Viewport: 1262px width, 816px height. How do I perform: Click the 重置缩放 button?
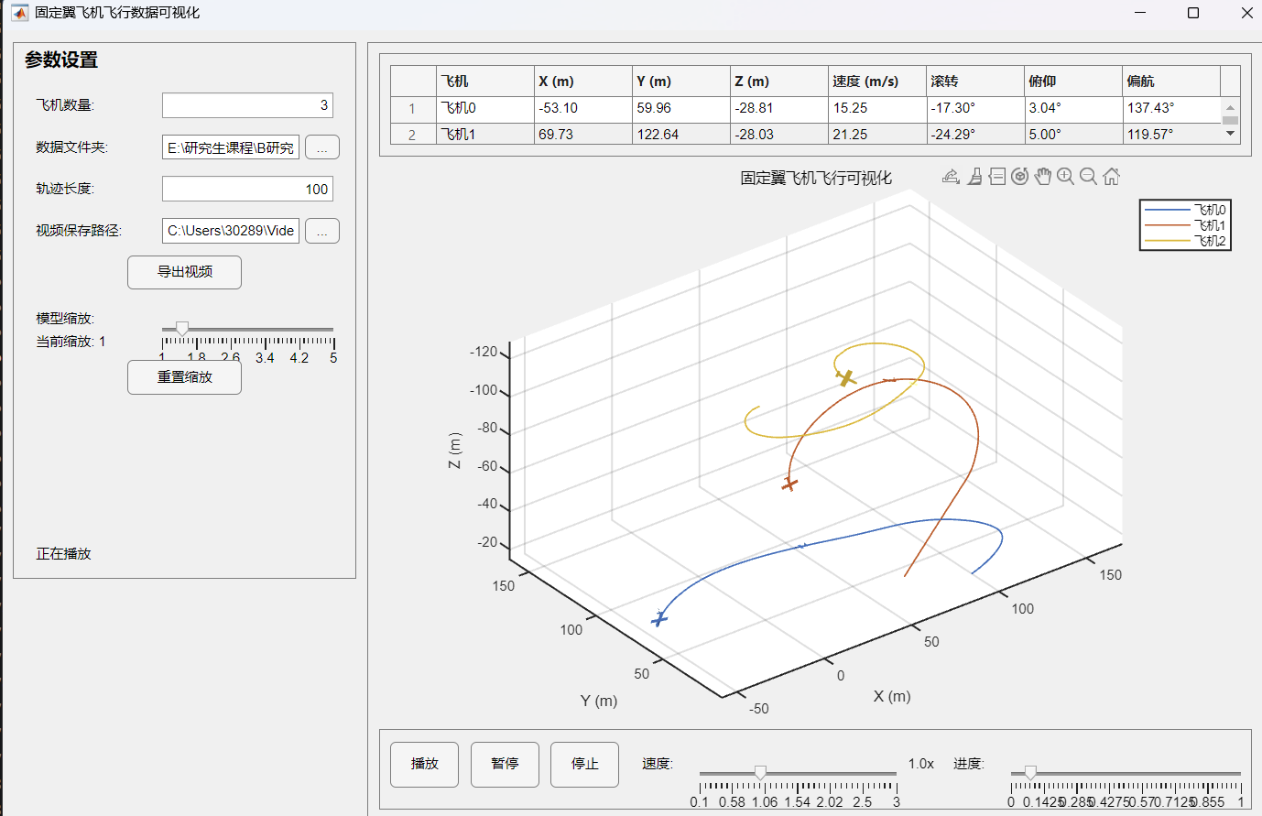point(184,377)
